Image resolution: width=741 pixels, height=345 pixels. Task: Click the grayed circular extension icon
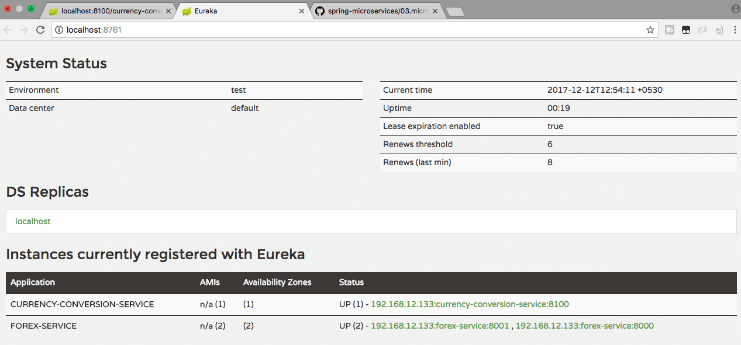point(702,30)
